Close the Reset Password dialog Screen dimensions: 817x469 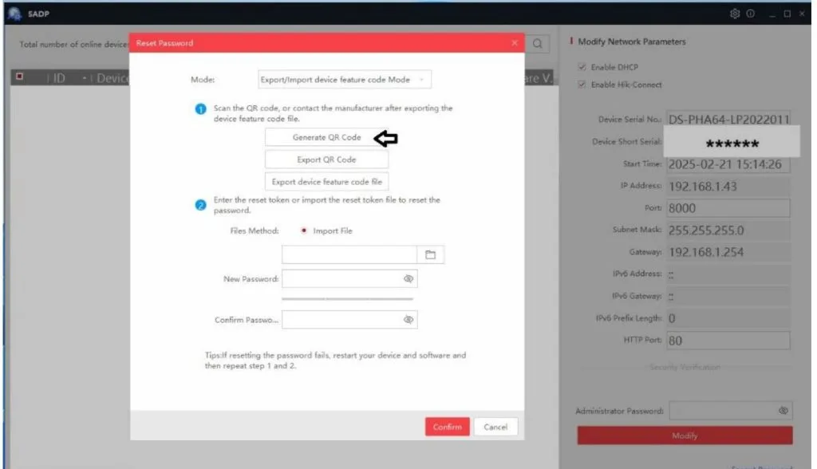click(x=515, y=43)
